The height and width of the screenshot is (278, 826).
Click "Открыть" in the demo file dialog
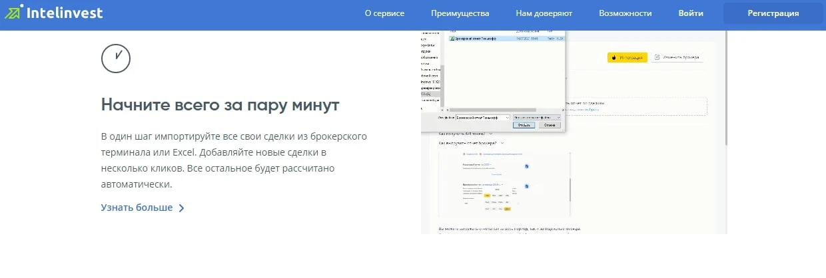pyautogui.click(x=525, y=124)
